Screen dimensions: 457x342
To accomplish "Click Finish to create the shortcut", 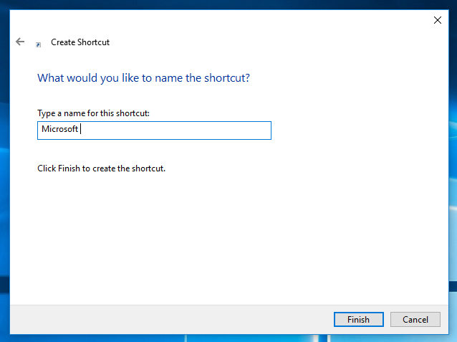I will pyautogui.click(x=358, y=320).
